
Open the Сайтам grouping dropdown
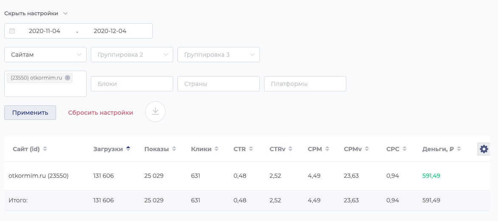pyautogui.click(x=45, y=55)
